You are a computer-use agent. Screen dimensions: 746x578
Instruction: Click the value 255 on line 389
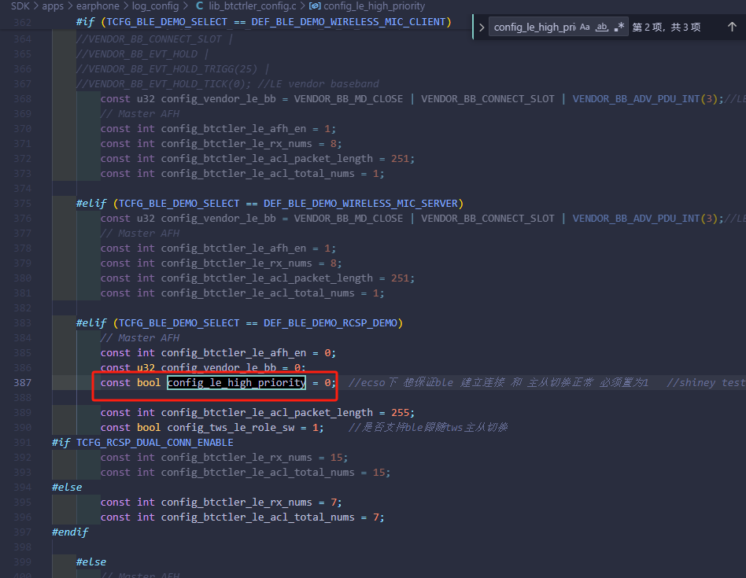[x=400, y=413]
